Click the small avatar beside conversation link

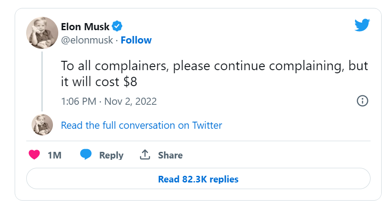click(x=42, y=125)
